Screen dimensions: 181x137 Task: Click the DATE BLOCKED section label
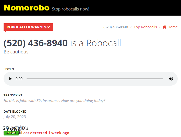tap(15, 111)
